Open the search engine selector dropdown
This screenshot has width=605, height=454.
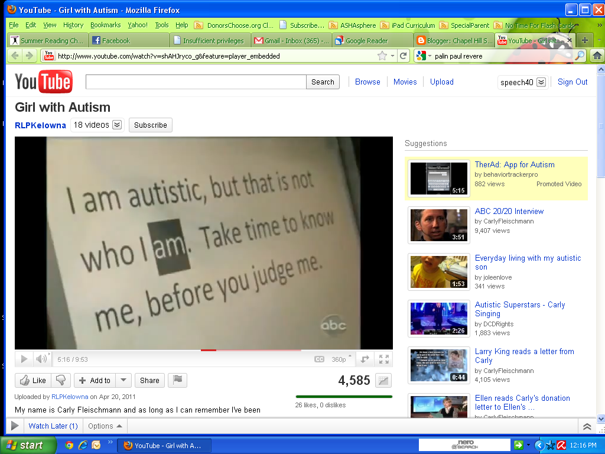424,56
